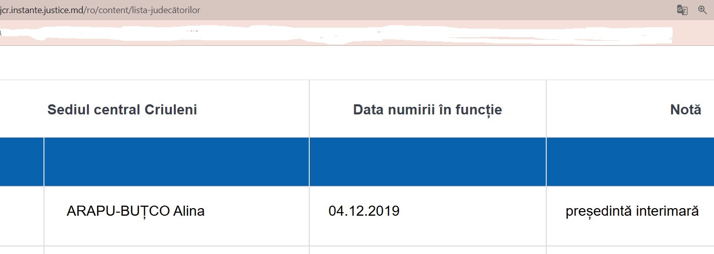714x254 pixels.
Task: Click the empty header cell left of 'Sediul central Criuleni'
Action: coord(22,108)
